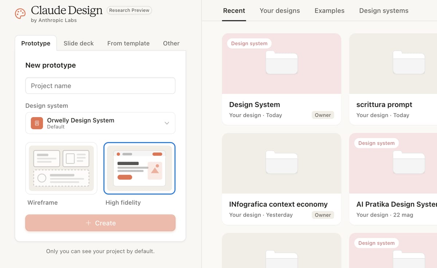Click the folder icon on scrittura prompt card

[x=409, y=63]
